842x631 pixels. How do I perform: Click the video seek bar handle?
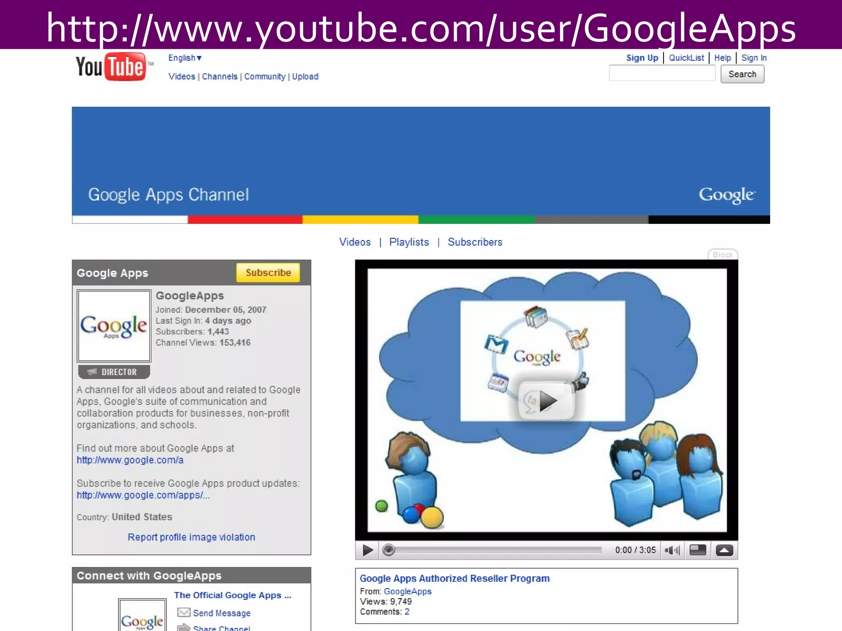point(389,550)
